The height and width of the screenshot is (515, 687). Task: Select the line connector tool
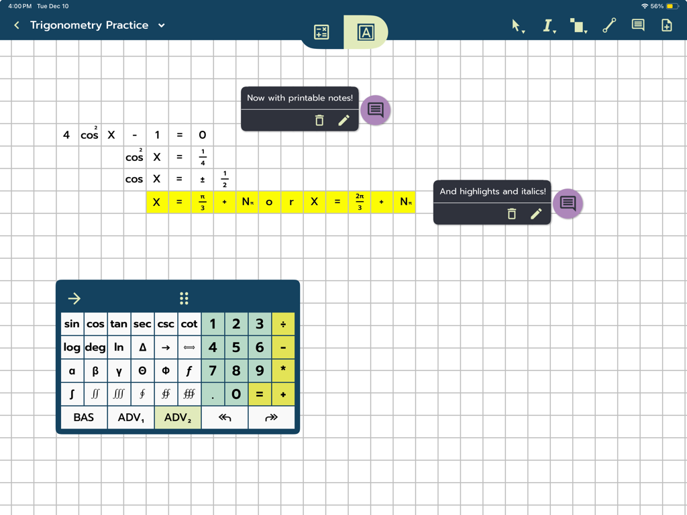coord(609,25)
